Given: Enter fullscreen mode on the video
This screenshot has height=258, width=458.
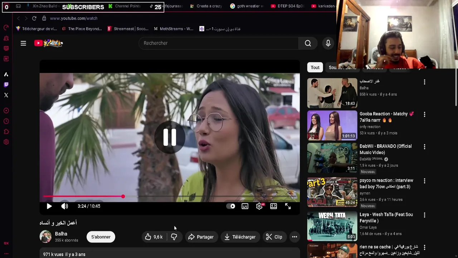Looking at the screenshot, I should pos(288,206).
